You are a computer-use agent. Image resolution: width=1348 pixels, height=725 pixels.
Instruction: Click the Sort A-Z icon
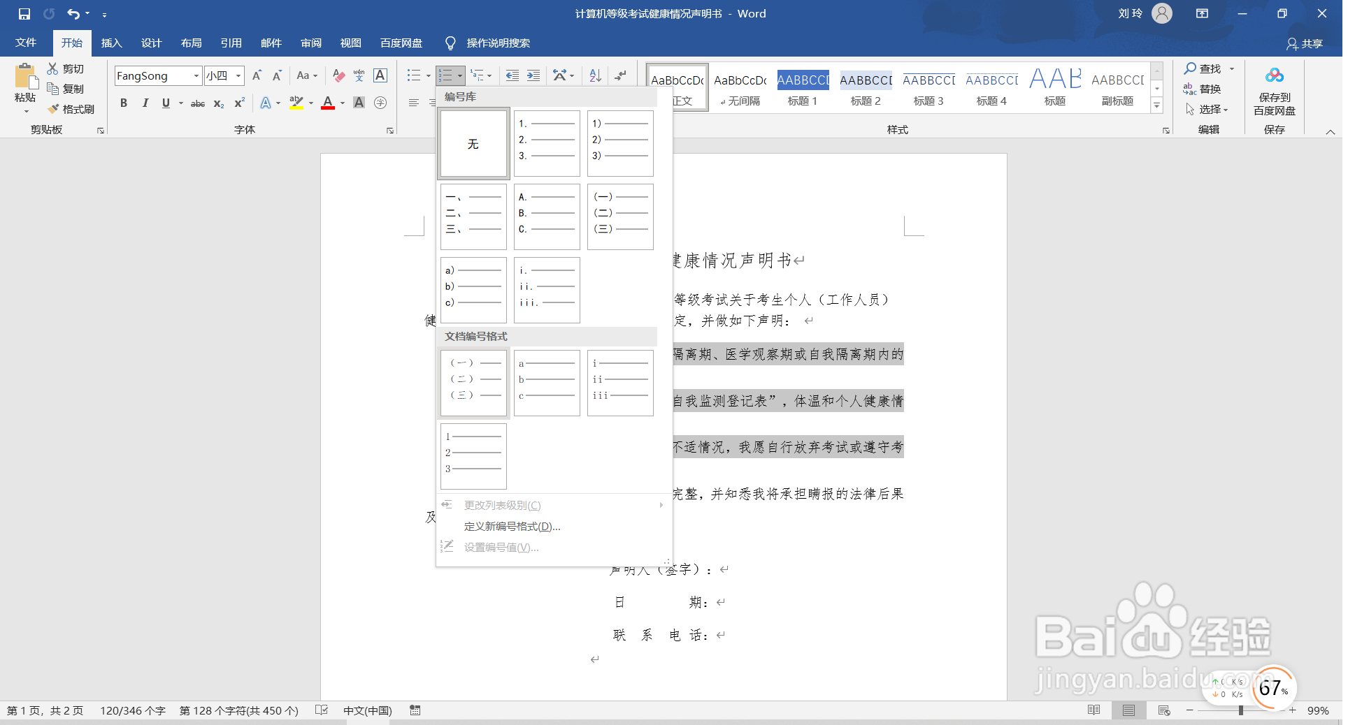pos(595,75)
